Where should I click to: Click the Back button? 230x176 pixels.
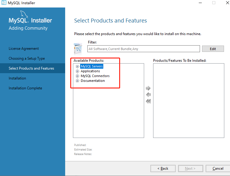click(163, 169)
